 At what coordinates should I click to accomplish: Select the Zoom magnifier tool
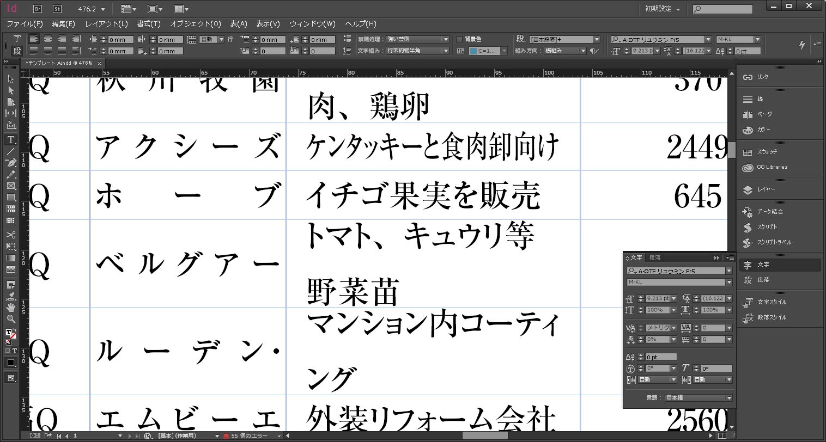tap(10, 319)
